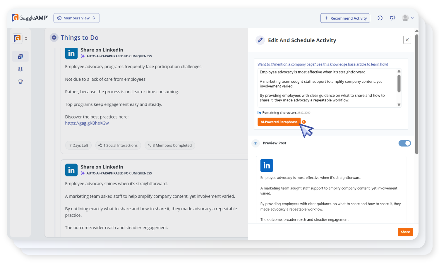Screen dimensions: 439x263
Task: Click the eye icon beside Preview Post
Action: (255, 143)
